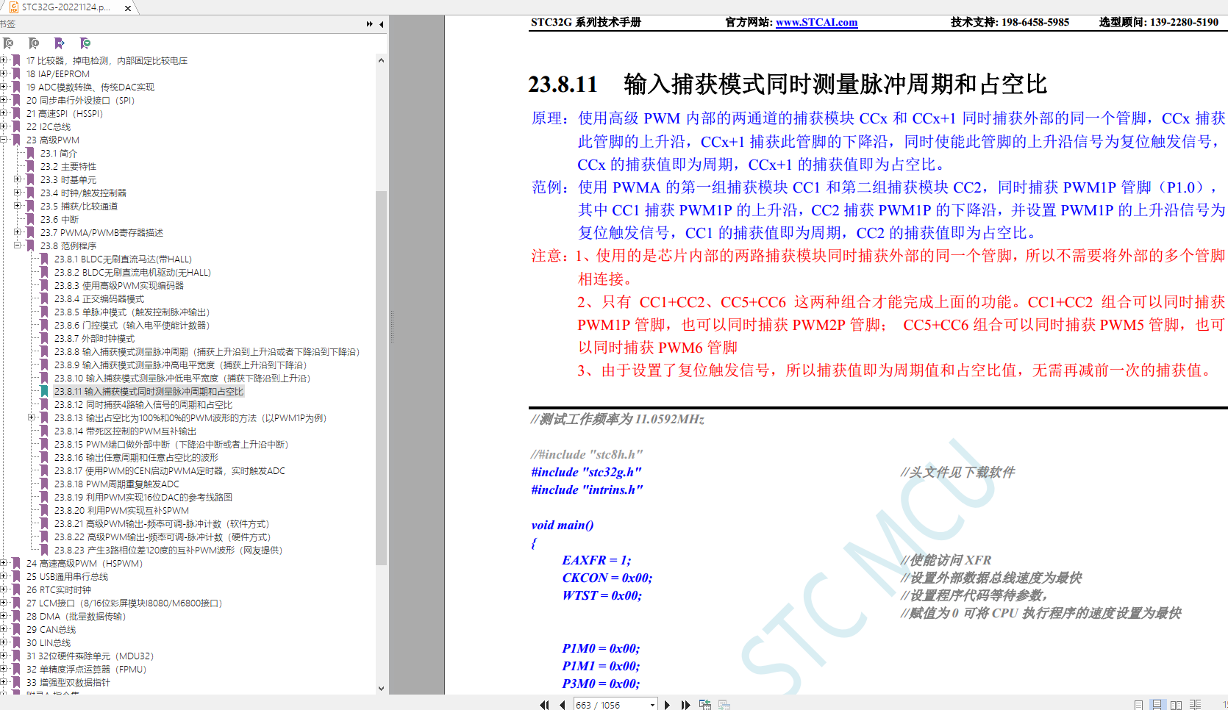Click the void main() code line
The image size is (1228, 710).
[x=563, y=525]
